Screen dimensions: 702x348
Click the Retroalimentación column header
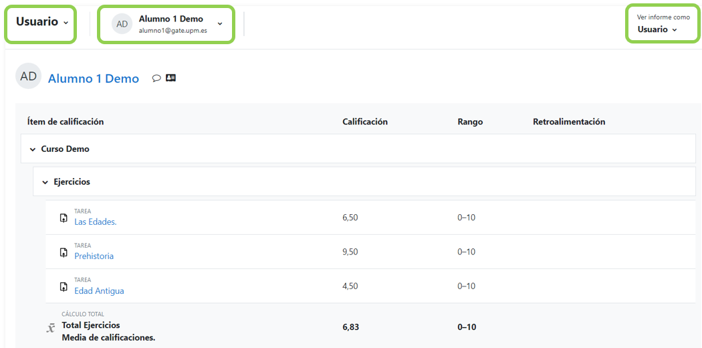(569, 122)
